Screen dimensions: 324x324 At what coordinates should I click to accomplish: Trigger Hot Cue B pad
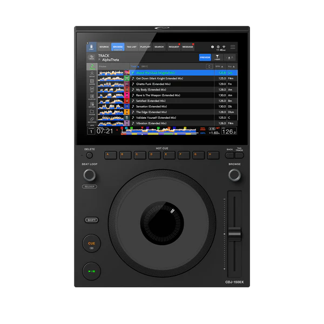pos(125,155)
